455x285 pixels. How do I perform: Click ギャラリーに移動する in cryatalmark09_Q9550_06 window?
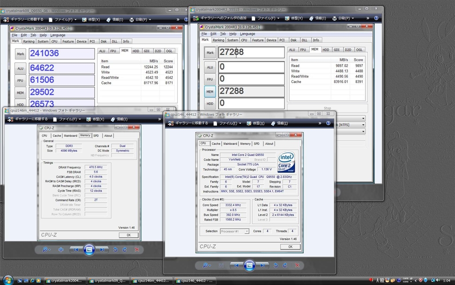pyautogui.click(x=23, y=20)
